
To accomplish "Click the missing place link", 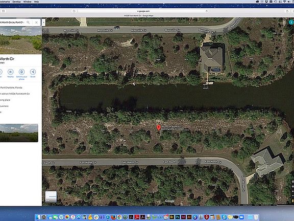I will coord(5,100).
